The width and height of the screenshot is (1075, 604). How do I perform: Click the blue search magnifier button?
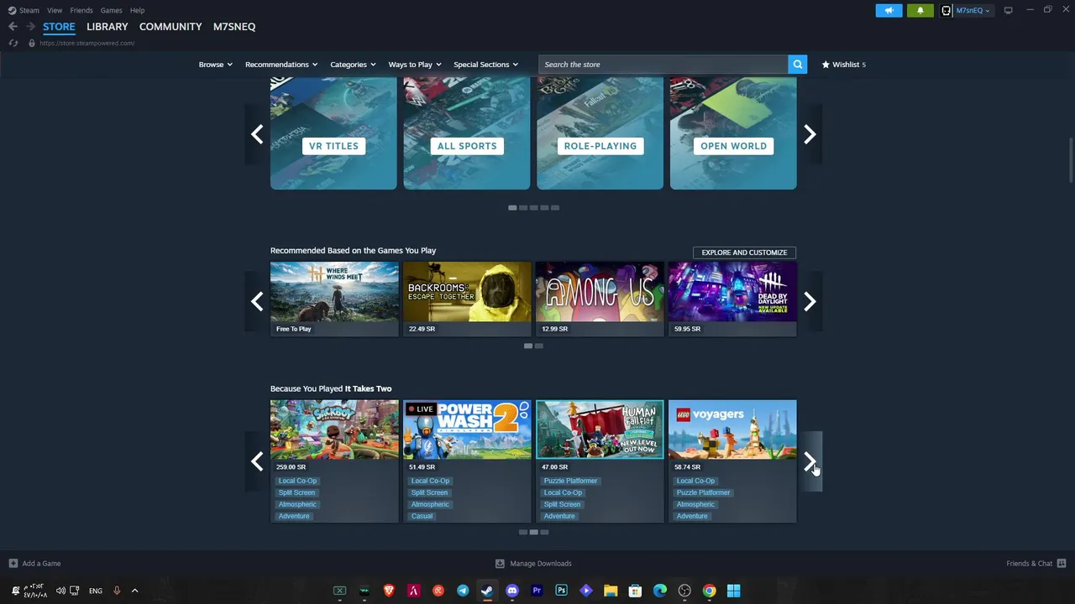point(798,65)
